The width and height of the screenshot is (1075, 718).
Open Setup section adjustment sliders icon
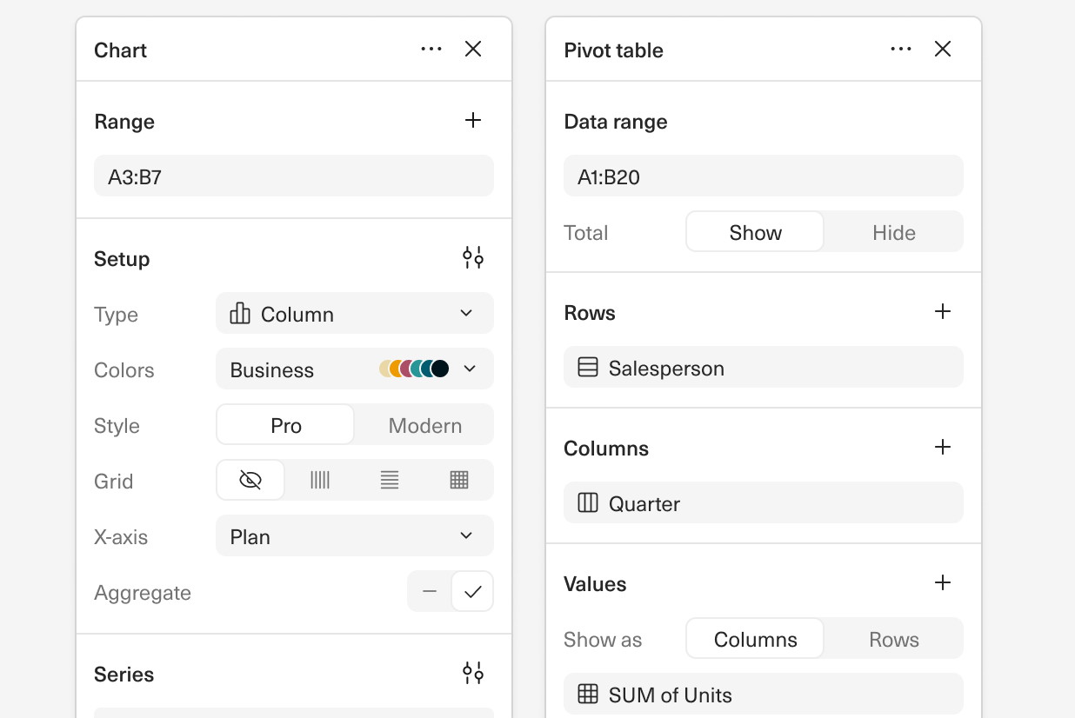click(473, 258)
